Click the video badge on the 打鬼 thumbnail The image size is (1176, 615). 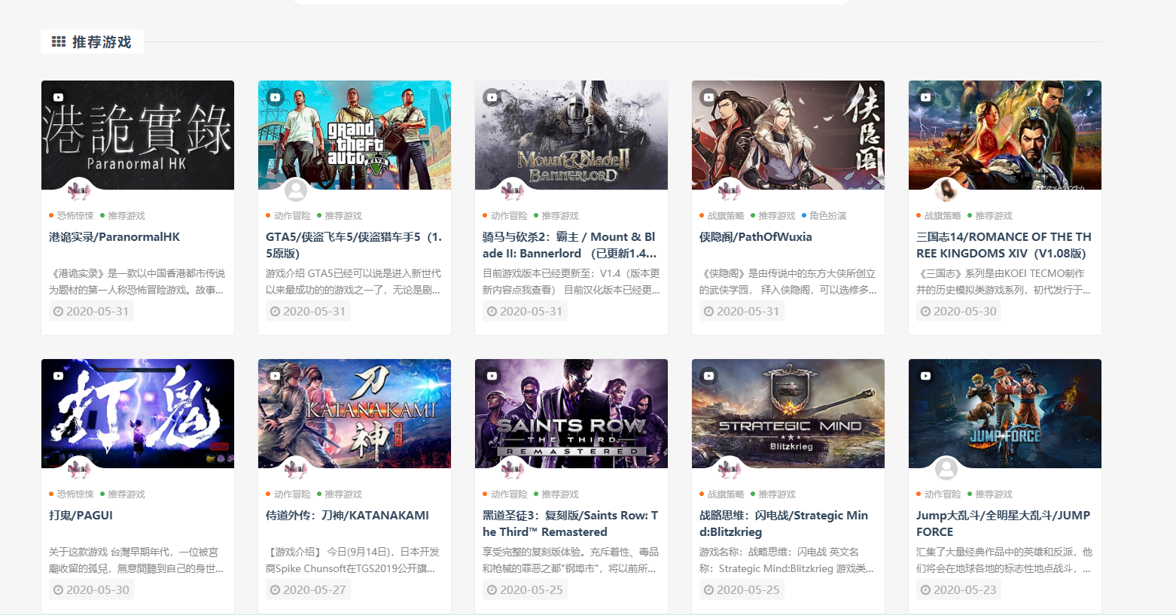coord(59,376)
